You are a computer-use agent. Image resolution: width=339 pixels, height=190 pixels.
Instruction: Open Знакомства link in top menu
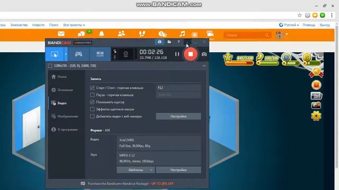point(19,25)
